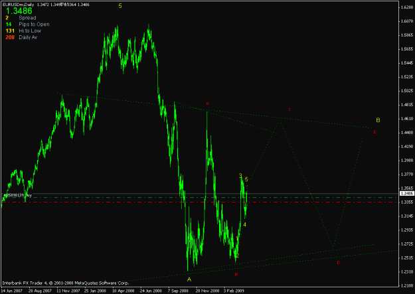Click the 1.3770 price axis label
Viewport: 415px width, 294px height.
[x=407, y=175]
